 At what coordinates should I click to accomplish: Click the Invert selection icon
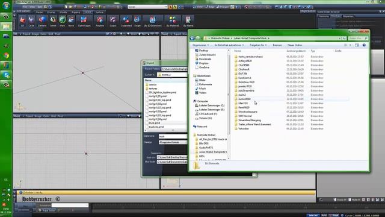[53, 21]
